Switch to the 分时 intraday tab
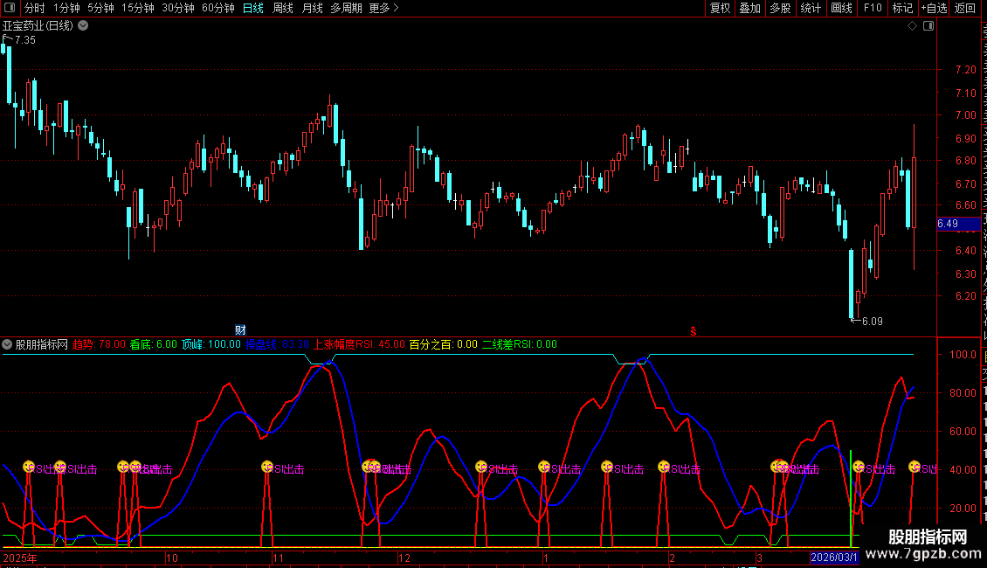Viewport: 987px width, 568px height. (34, 8)
